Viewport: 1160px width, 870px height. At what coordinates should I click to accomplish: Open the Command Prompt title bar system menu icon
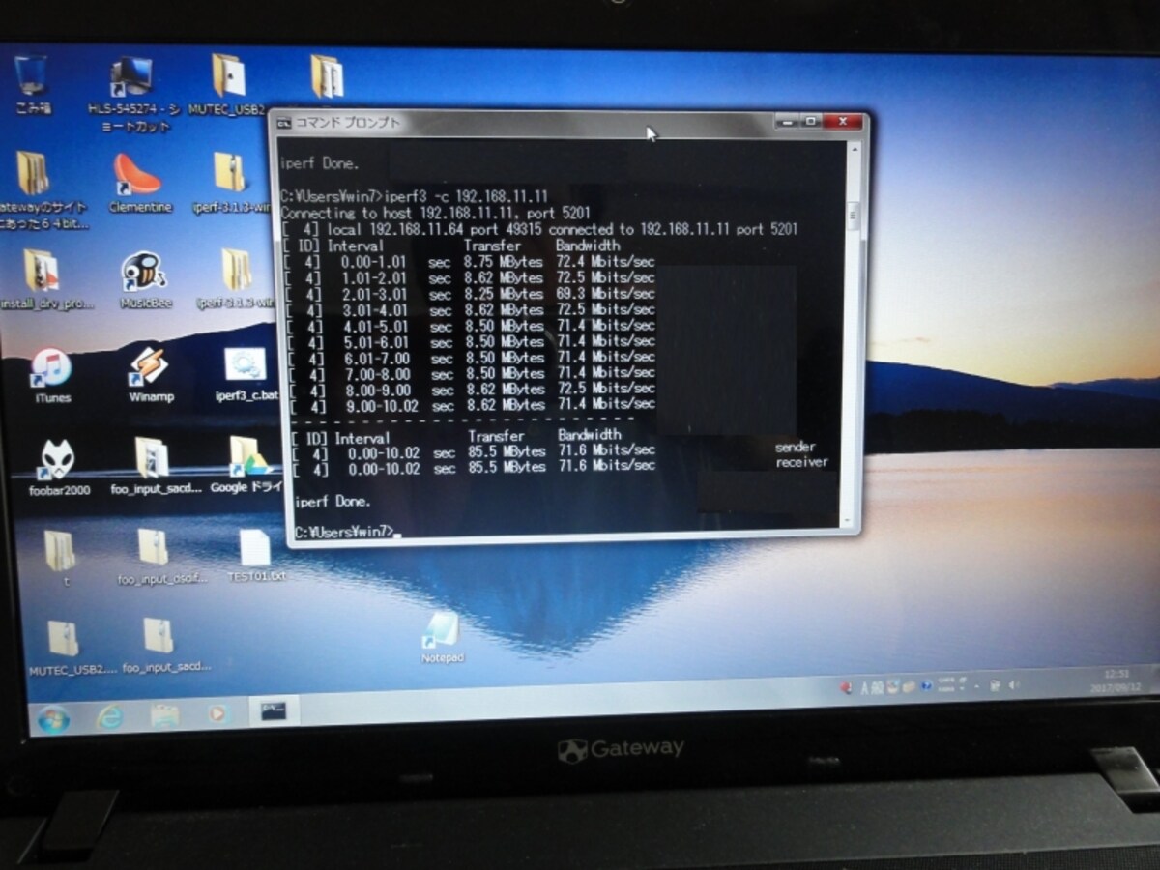click(x=283, y=122)
